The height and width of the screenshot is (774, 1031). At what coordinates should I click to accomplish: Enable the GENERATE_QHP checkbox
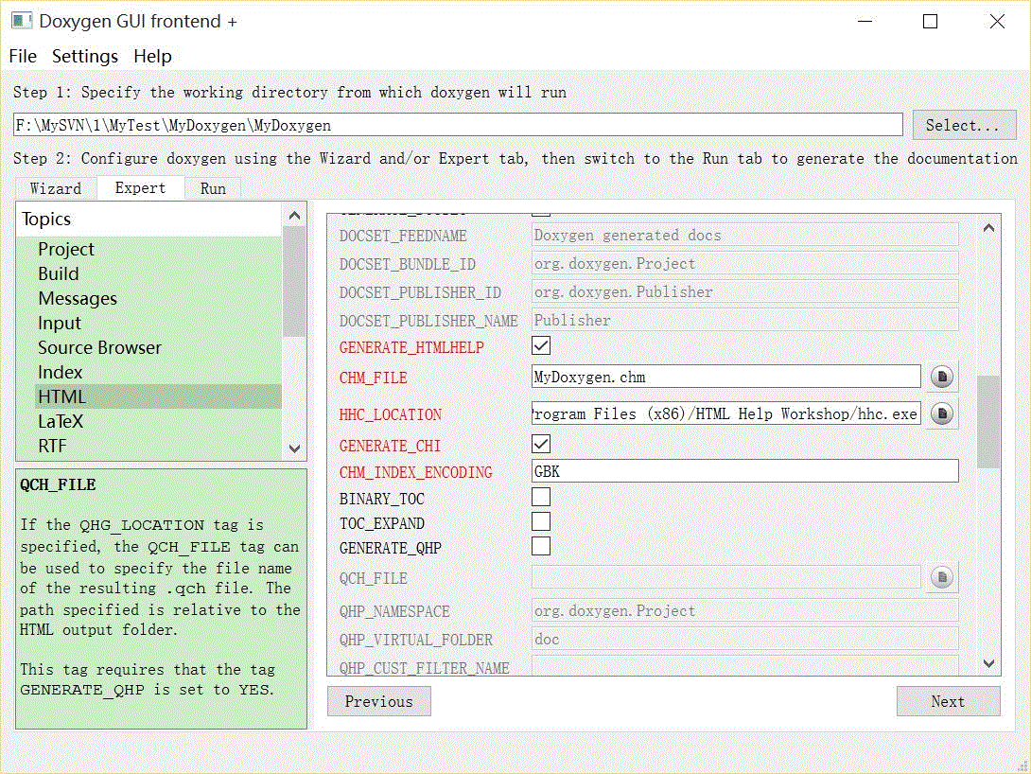540,547
